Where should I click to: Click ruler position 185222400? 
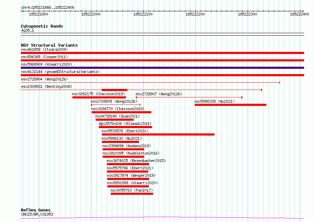click(x=300, y=14)
